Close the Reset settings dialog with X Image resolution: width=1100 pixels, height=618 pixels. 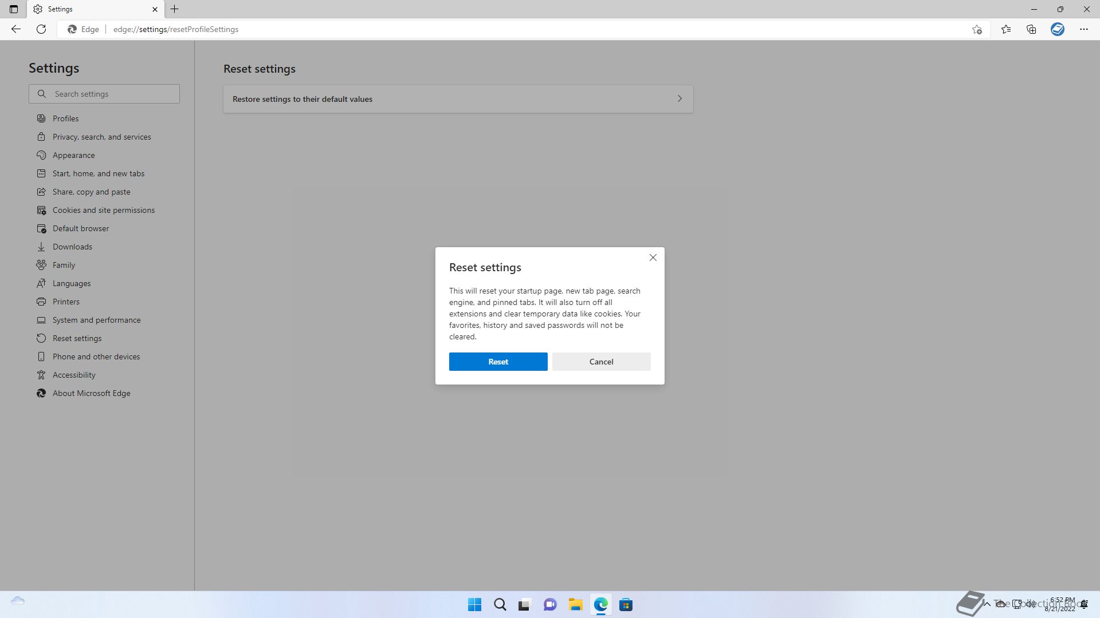(653, 257)
